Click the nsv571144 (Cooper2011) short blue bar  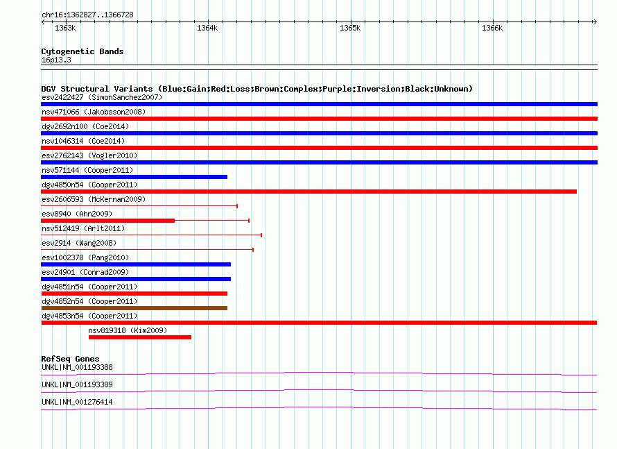[x=134, y=177]
